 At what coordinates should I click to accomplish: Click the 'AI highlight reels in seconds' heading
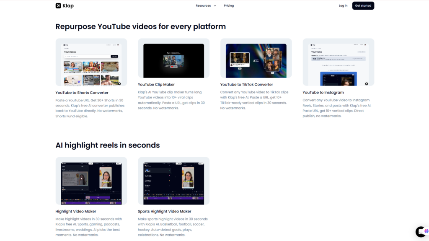(108, 145)
